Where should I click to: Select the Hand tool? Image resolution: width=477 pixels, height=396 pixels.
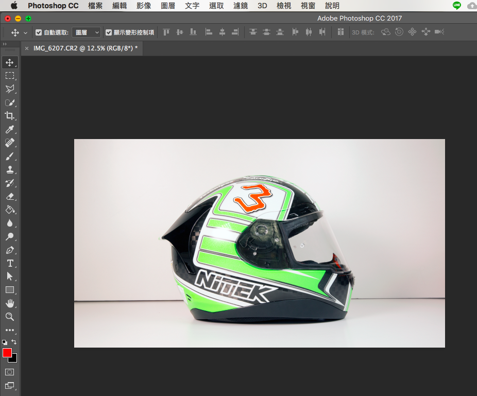[10, 303]
